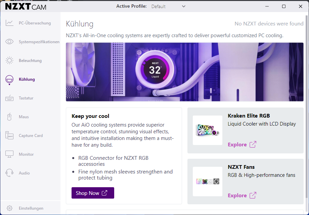Click the Kraken cooler banner image
309x215 pixels.
click(x=185, y=72)
